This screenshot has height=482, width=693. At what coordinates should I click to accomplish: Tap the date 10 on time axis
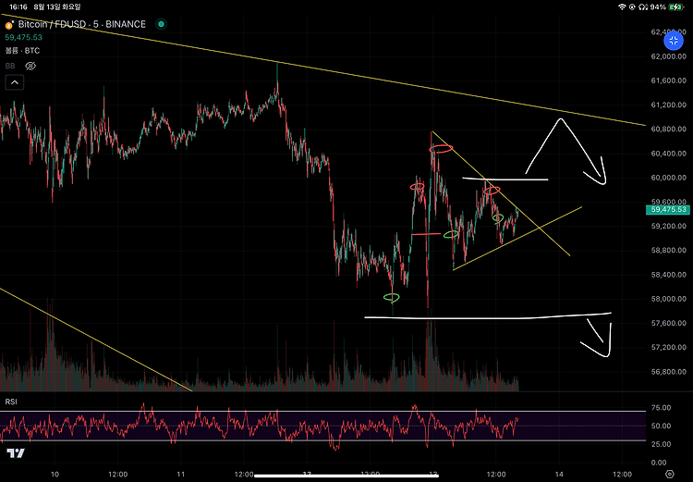click(55, 474)
